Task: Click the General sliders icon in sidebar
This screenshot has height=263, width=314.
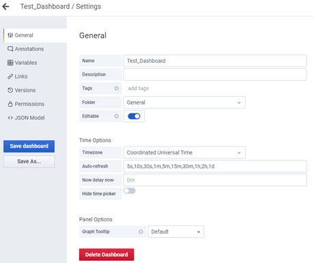Action: [x=10, y=36]
